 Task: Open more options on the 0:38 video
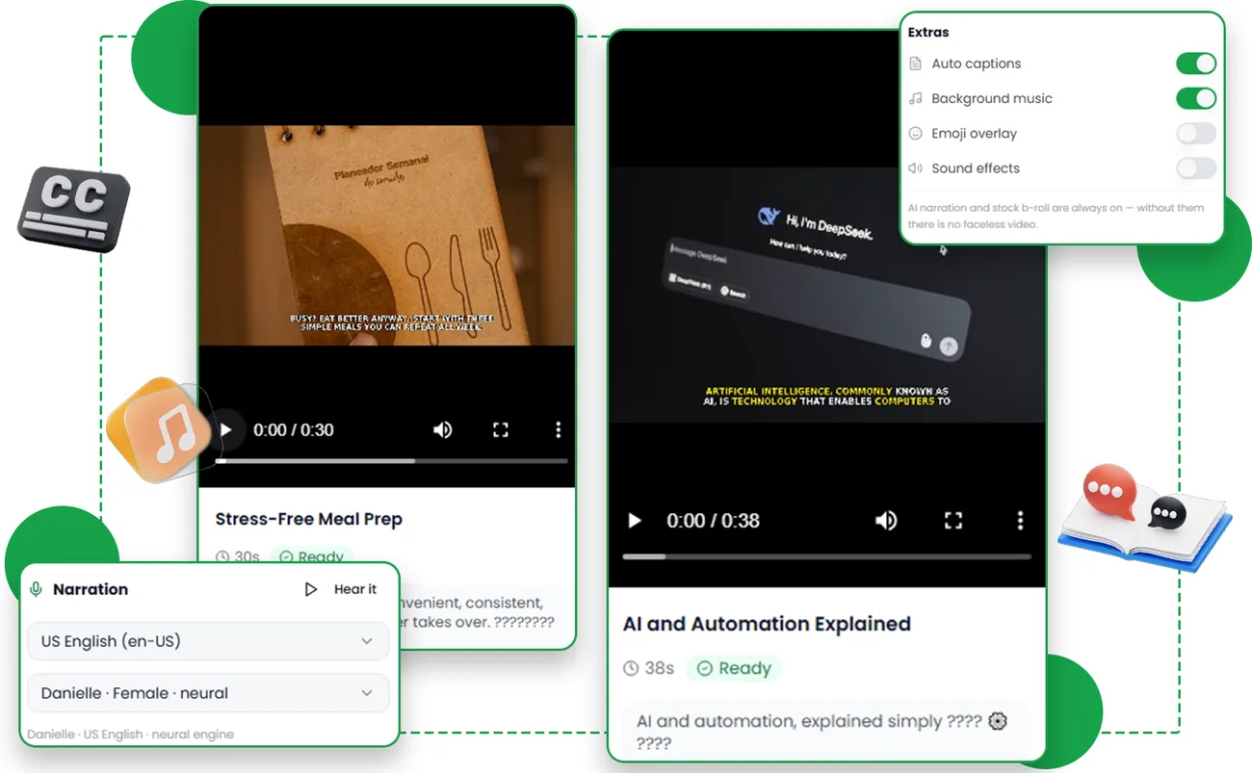[1020, 521]
